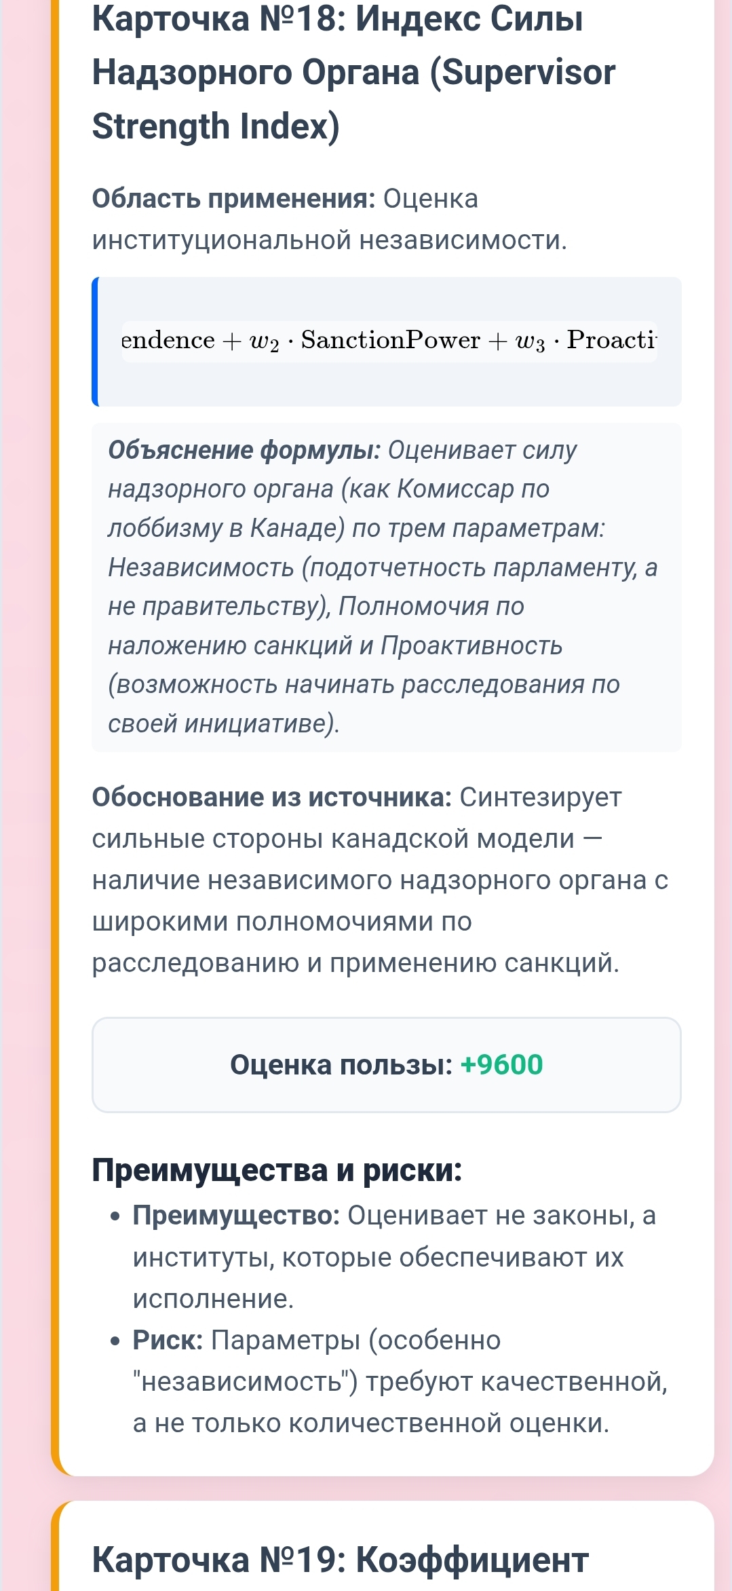The width and height of the screenshot is (732, 1591).
Task: Click the Карточка №18 card title
Action: 337,18
